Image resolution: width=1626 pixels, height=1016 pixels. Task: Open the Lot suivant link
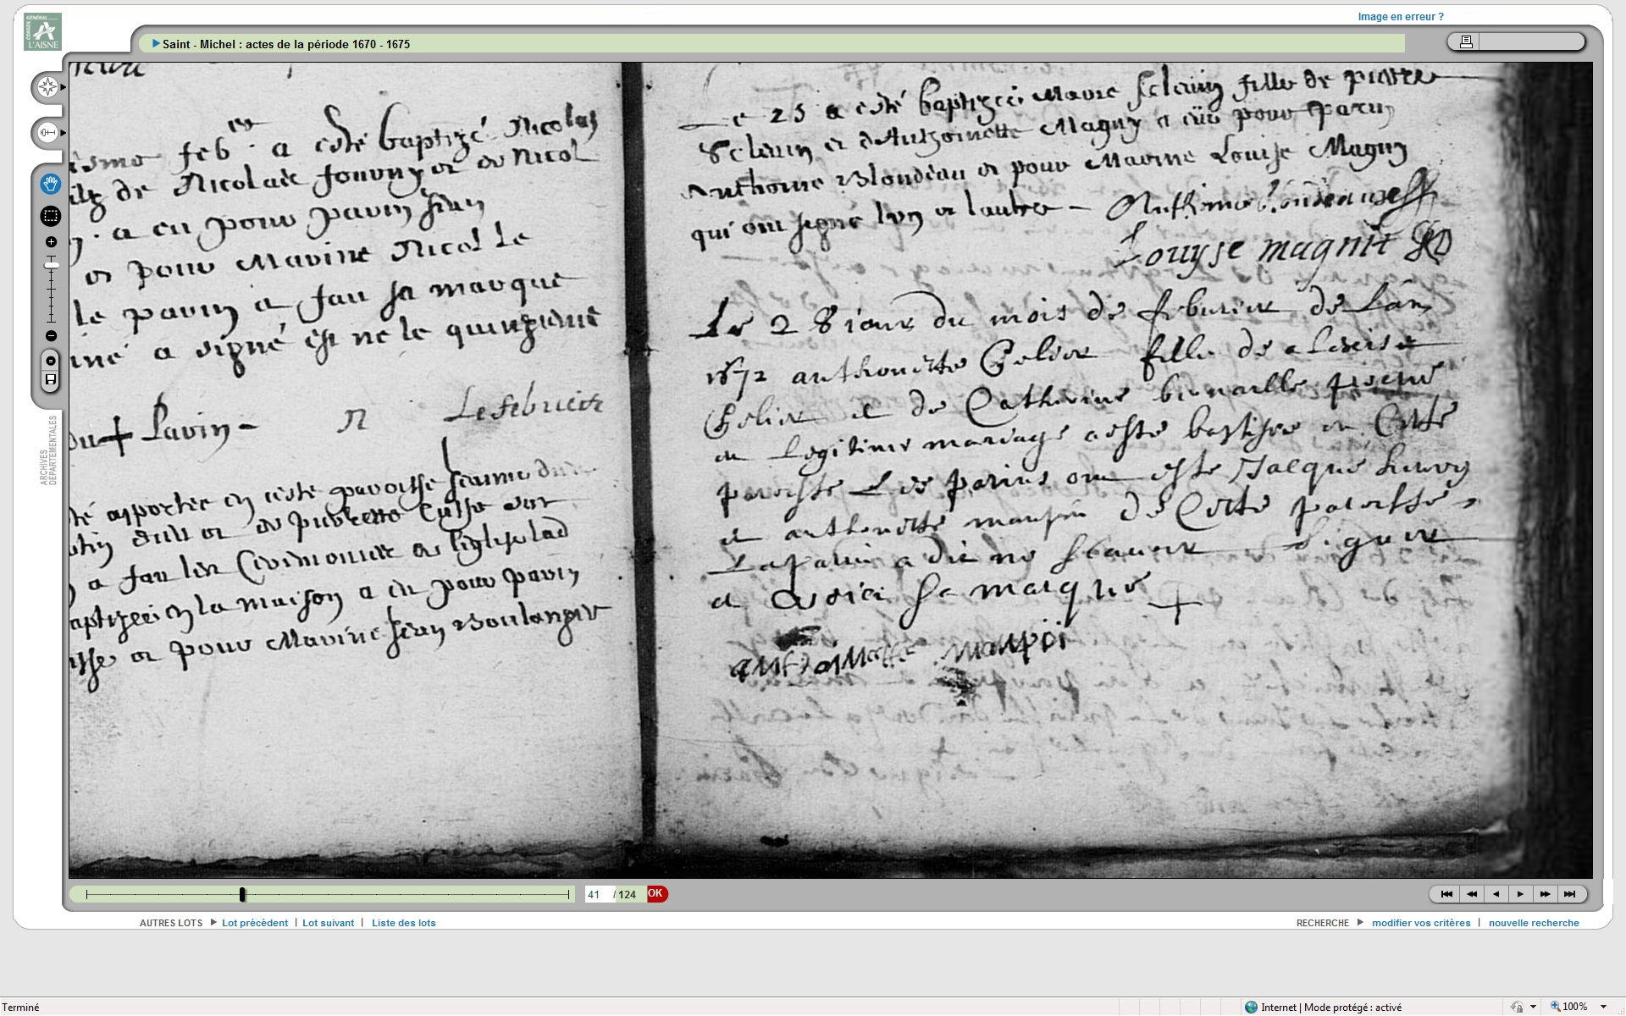[x=328, y=923]
